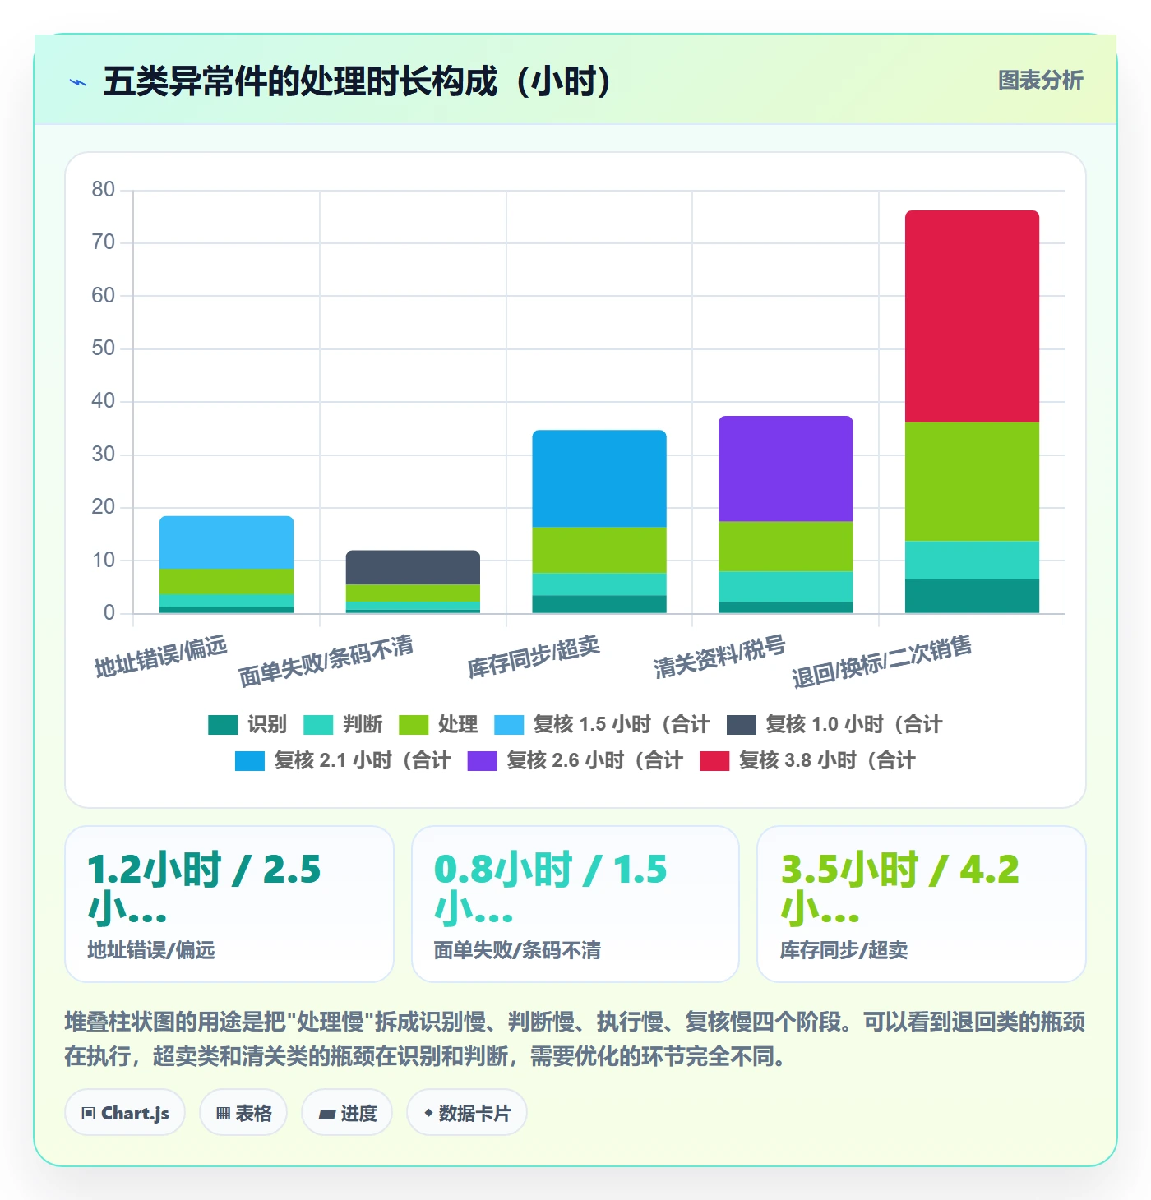The image size is (1151, 1200).
Task: Toggle the 识别 legend series
Action: (247, 724)
